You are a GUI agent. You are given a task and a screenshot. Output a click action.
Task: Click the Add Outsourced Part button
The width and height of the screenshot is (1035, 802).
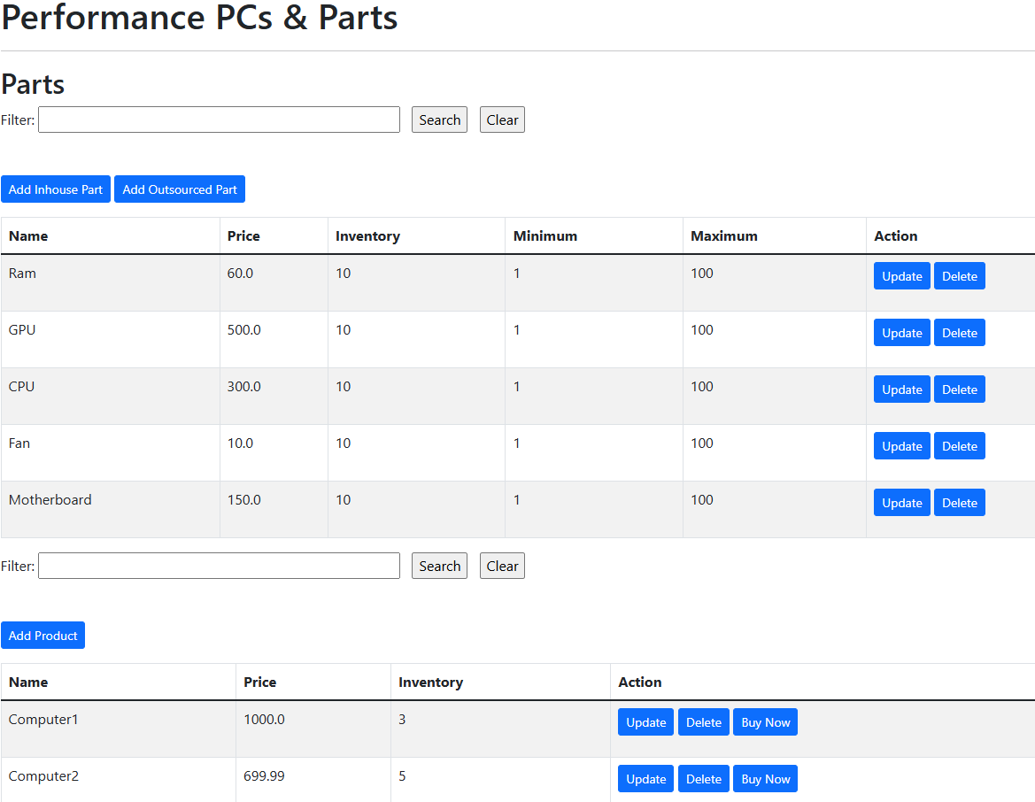[x=180, y=189]
